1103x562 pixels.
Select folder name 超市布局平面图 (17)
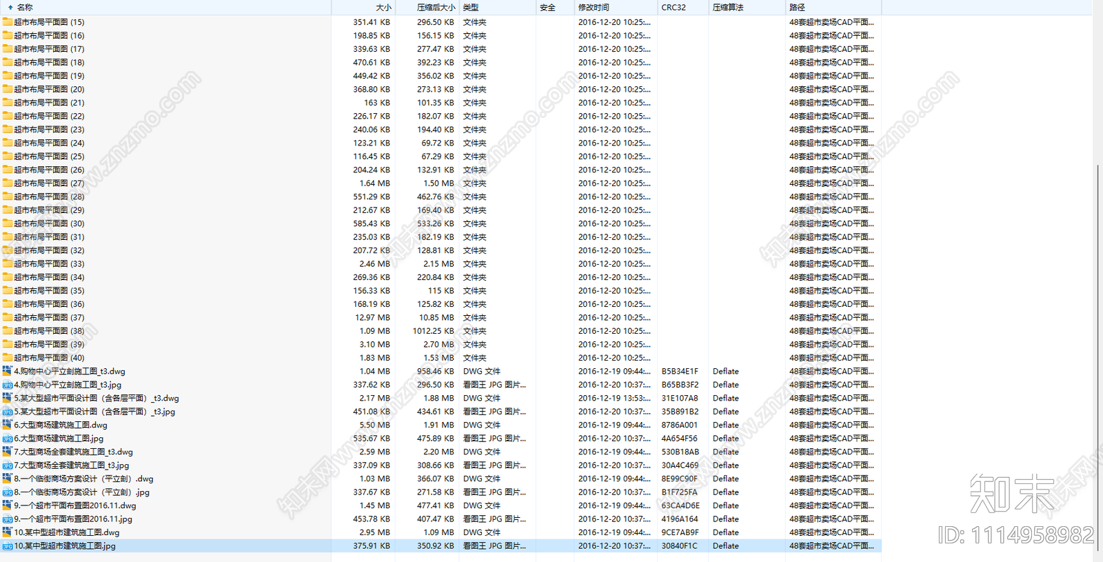pos(49,49)
